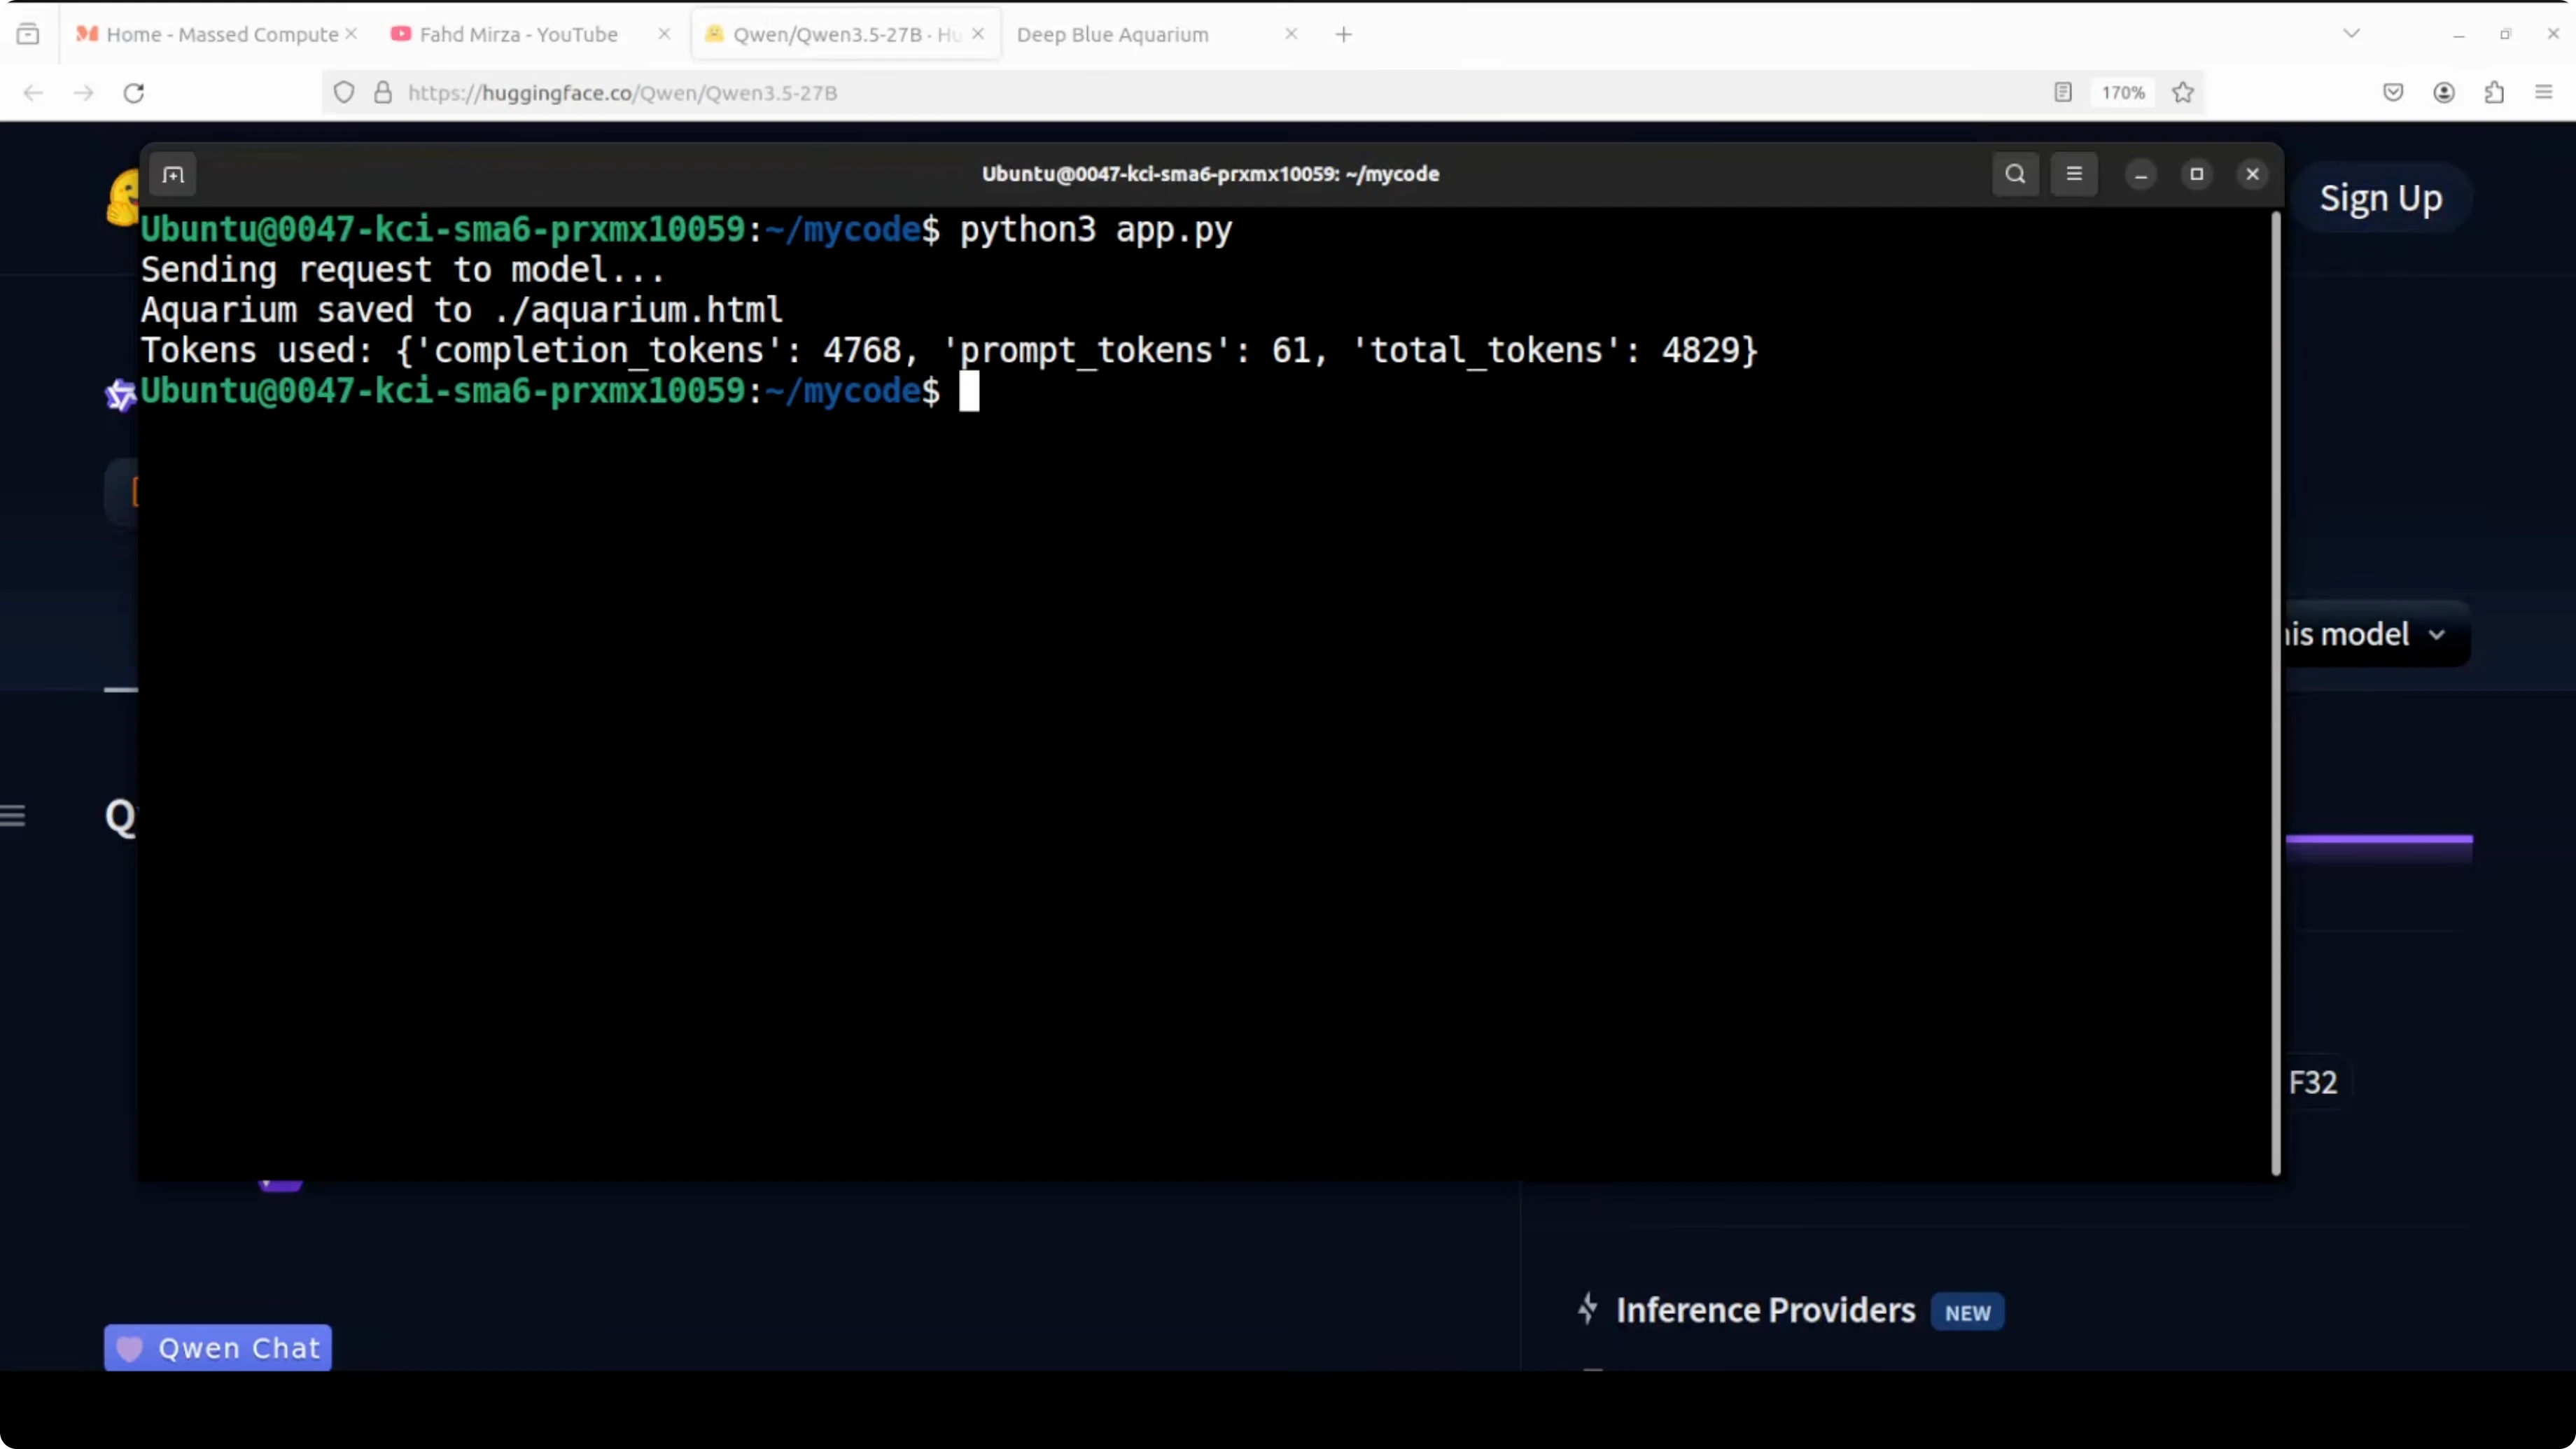Open the Qwen Chat badge link
Image resolution: width=2576 pixels, height=1449 pixels.
(218, 1348)
